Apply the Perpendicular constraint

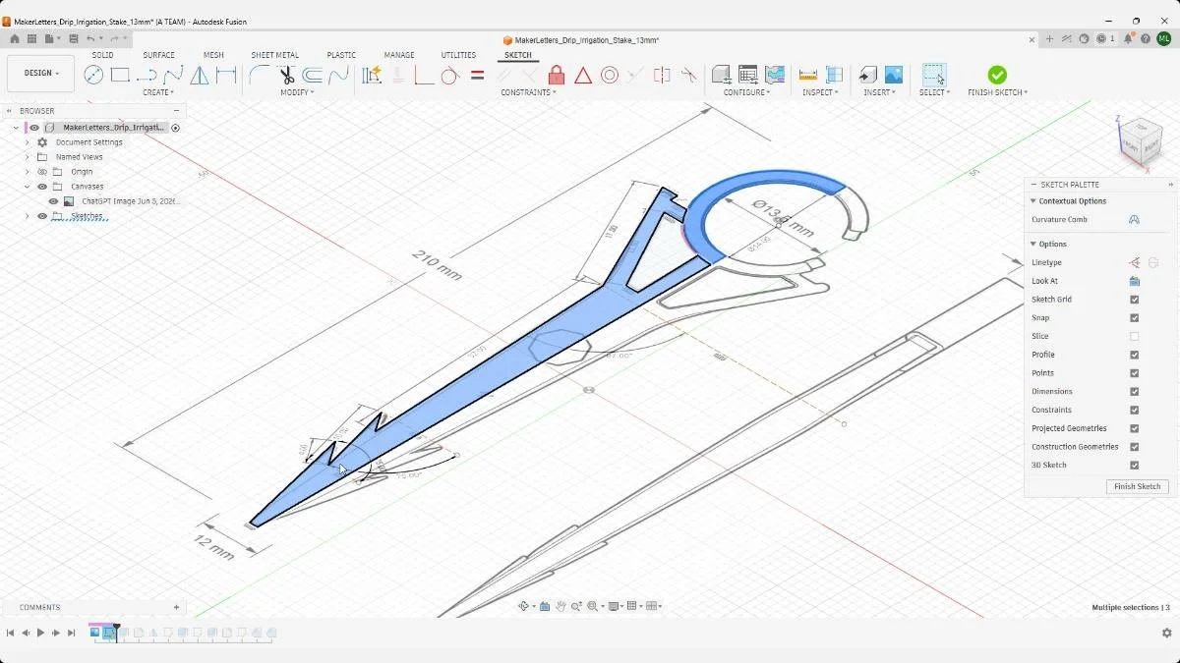[x=425, y=75]
